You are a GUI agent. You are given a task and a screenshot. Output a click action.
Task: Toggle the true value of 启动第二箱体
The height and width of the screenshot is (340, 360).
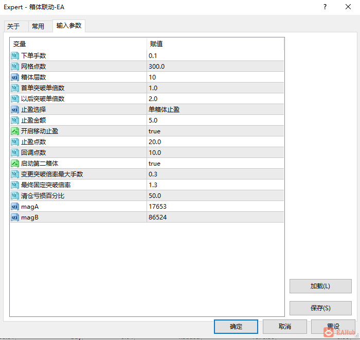tap(215, 163)
